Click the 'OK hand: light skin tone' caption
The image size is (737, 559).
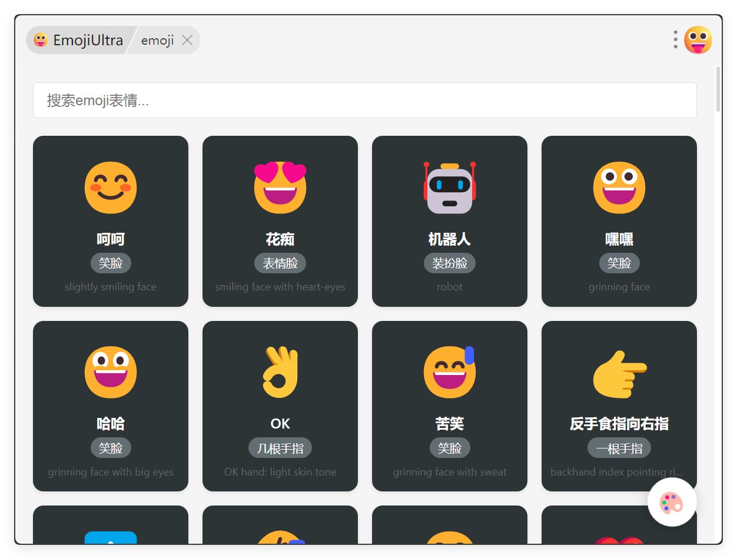280,472
